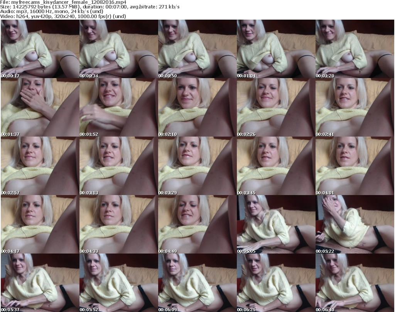Select the frame labeled 00:04:01
Viewport: 395px width, 312px height.
coord(354,166)
